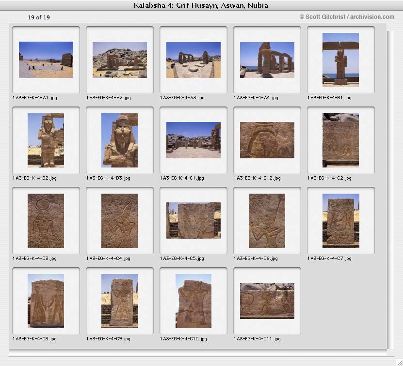The height and width of the screenshot is (366, 403).
Task: Click the vertical scrollbar track
Action: 390,190
